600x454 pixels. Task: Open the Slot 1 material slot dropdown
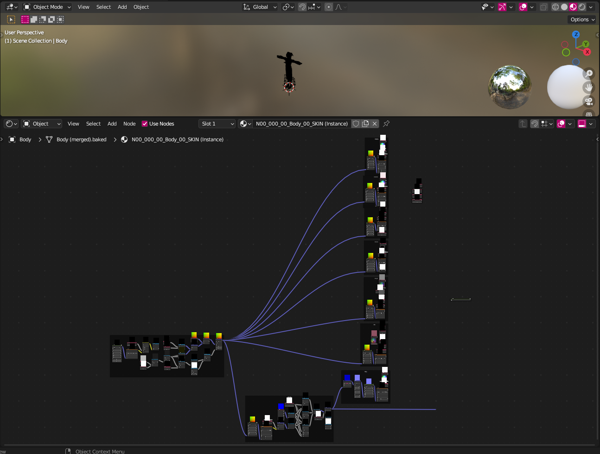point(217,124)
